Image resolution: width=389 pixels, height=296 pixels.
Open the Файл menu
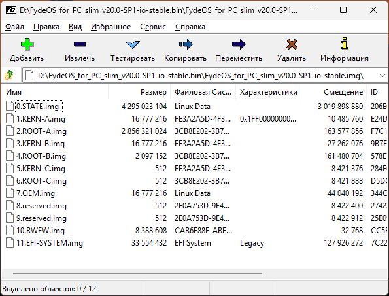pos(14,27)
